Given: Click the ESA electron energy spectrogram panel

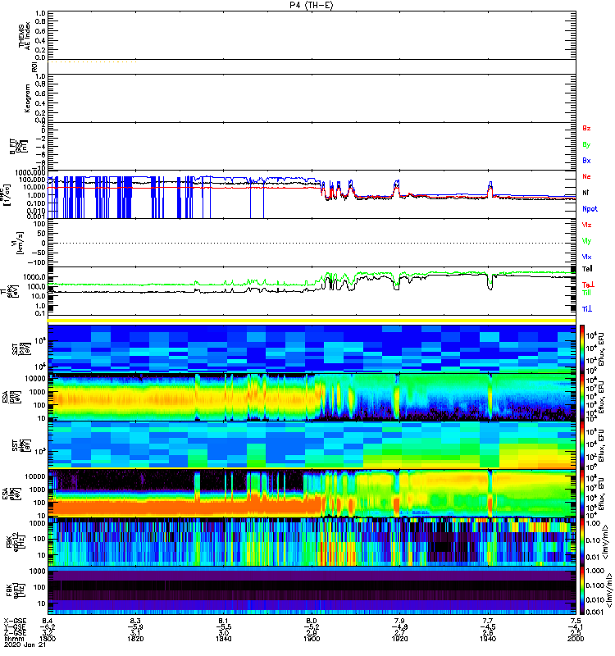Looking at the screenshot, I should (312, 494).
